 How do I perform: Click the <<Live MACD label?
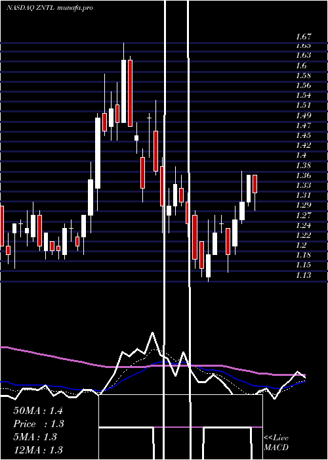(276, 443)
